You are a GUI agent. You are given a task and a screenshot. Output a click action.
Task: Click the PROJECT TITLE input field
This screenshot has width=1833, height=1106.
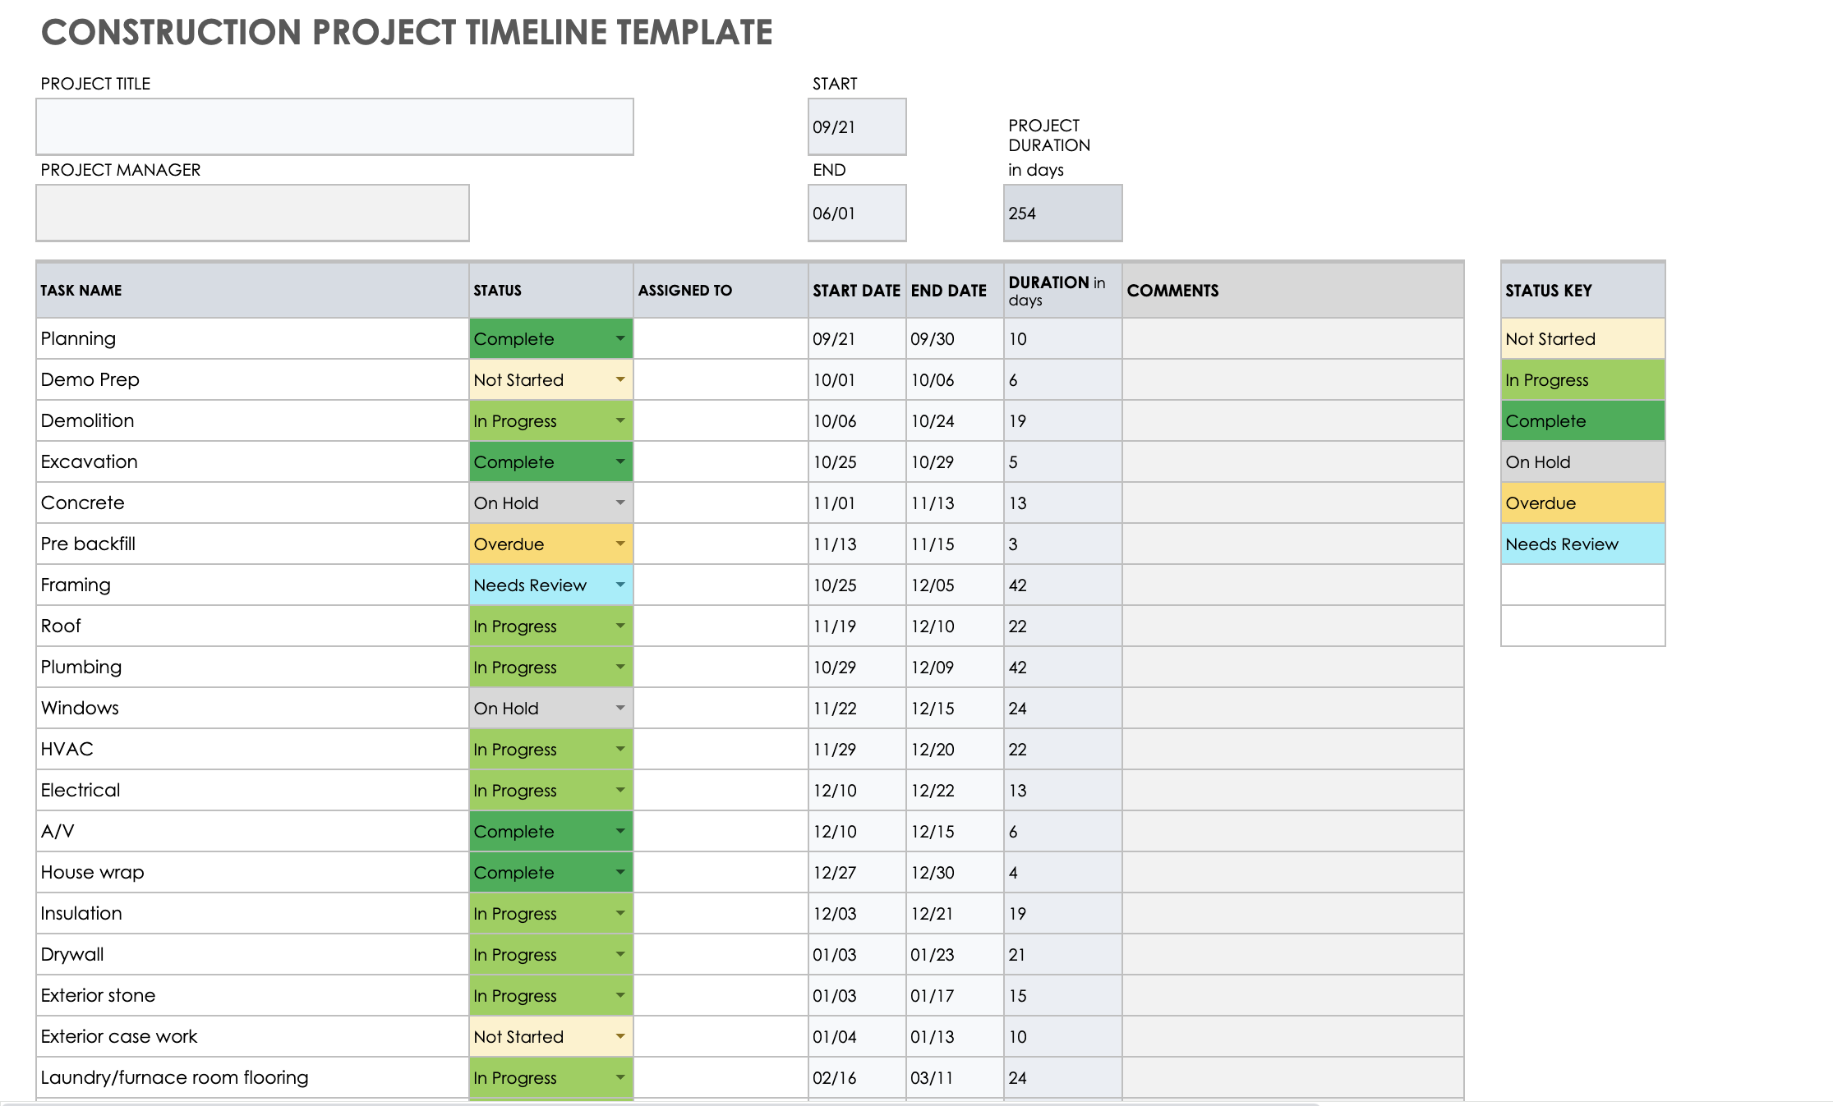pos(334,126)
